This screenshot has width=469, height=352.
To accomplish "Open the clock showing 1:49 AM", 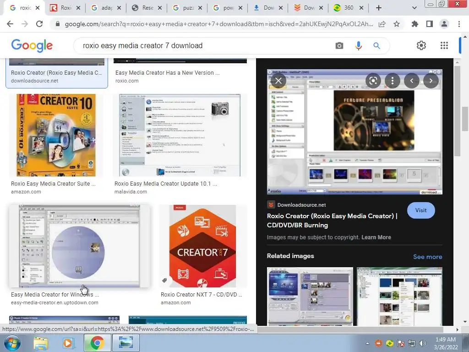I will 446,343.
